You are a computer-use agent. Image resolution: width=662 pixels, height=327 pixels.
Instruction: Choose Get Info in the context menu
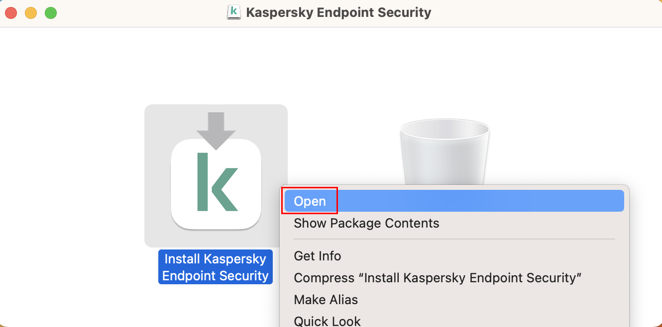click(318, 256)
